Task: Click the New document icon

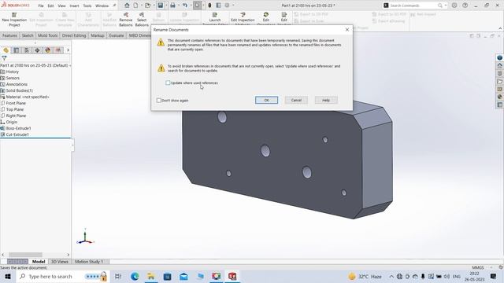Action: coord(135,6)
